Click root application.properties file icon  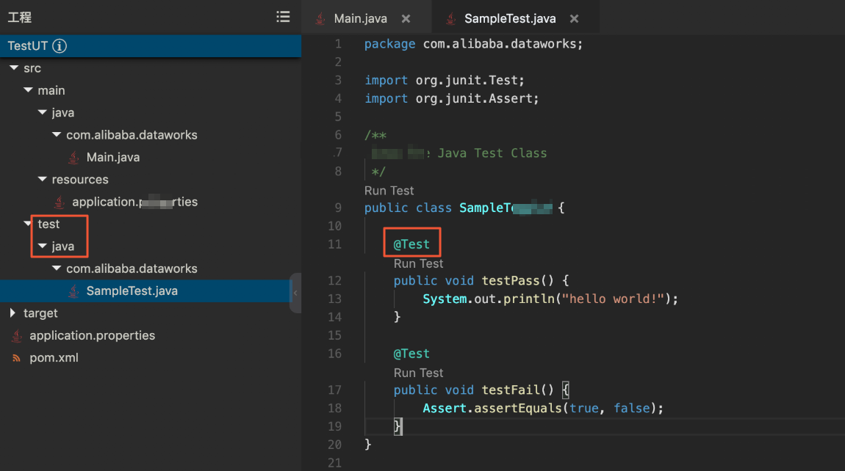pyautogui.click(x=17, y=335)
